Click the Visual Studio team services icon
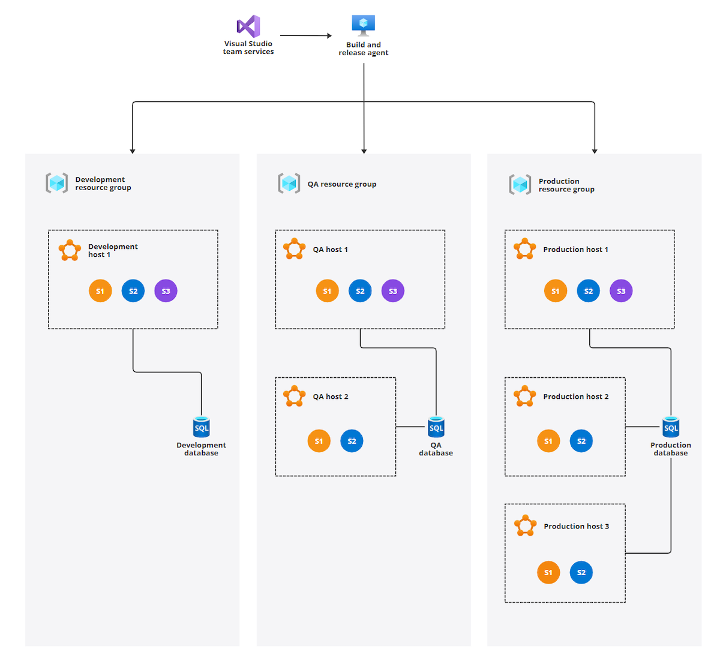720x667 pixels. pyautogui.click(x=248, y=26)
